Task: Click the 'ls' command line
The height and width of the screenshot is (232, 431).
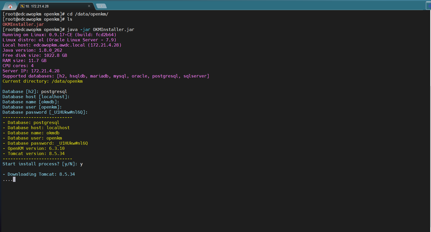Action: coord(37,19)
